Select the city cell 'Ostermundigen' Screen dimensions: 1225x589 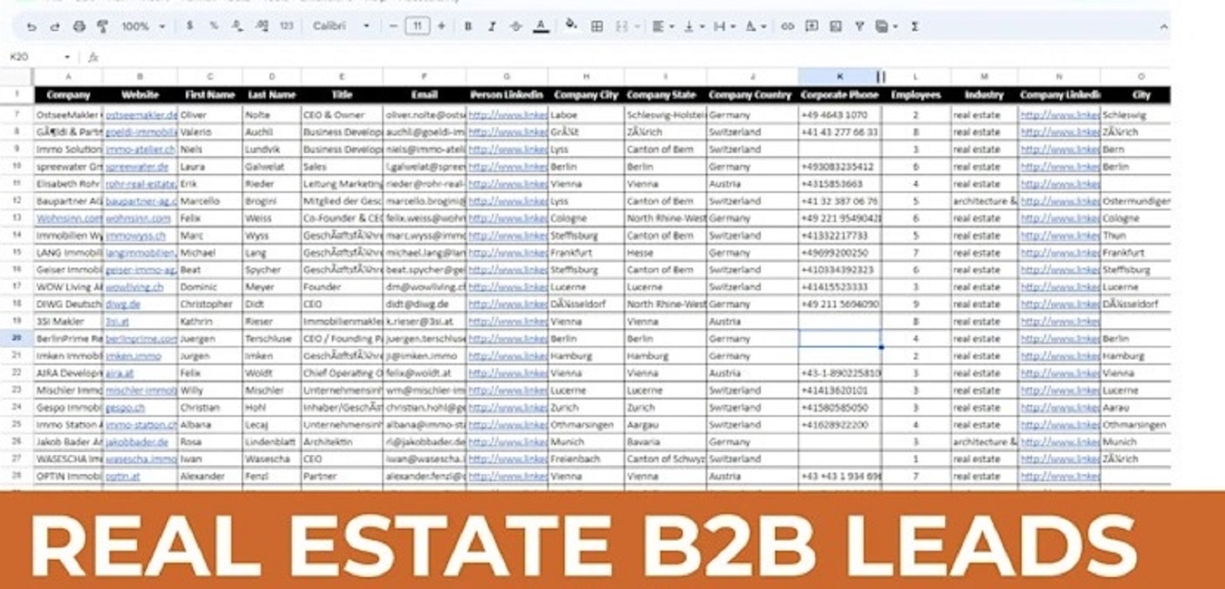(1136, 201)
